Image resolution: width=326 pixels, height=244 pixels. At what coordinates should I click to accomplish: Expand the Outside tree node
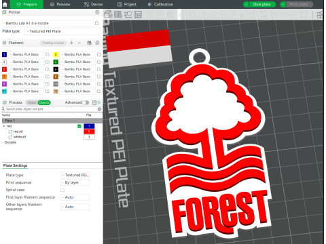(x=3, y=142)
